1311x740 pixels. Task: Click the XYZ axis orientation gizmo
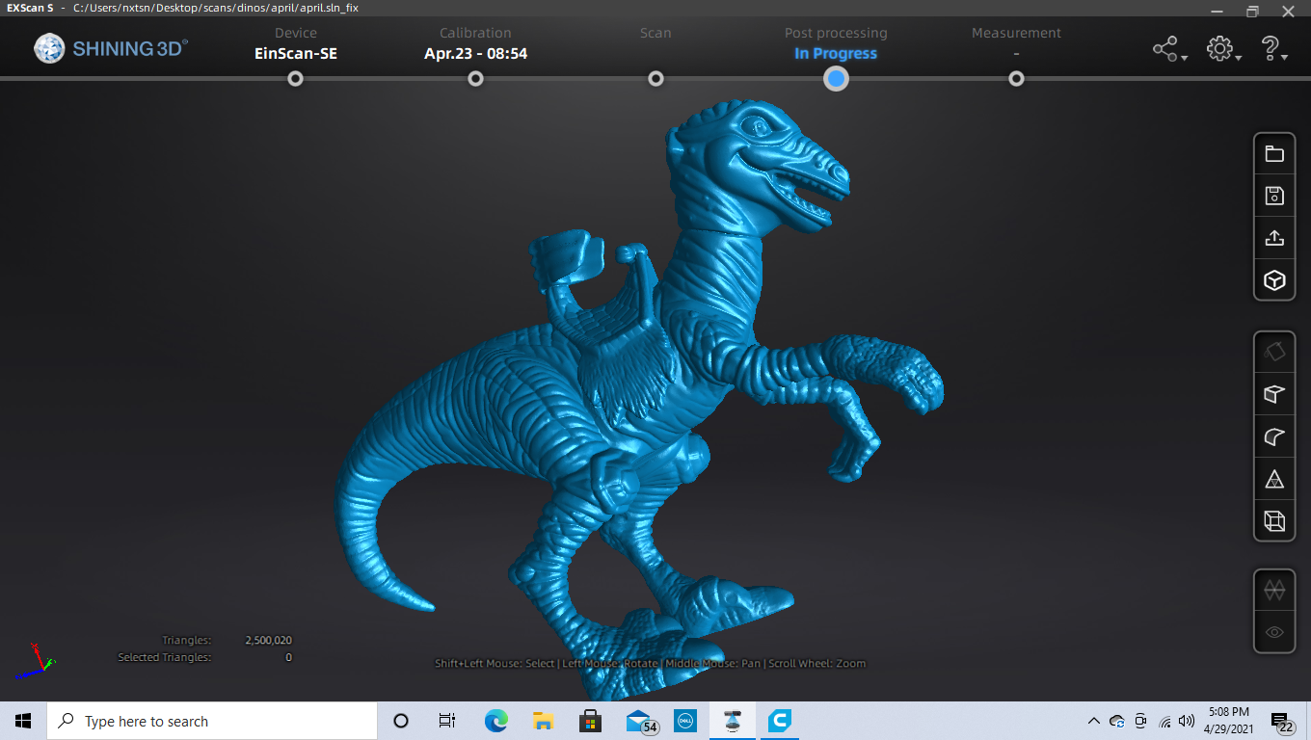point(36,662)
